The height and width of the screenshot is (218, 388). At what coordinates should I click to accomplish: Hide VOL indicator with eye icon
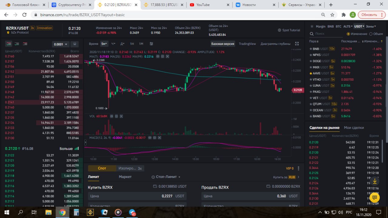pyautogui.click(x=112, y=116)
